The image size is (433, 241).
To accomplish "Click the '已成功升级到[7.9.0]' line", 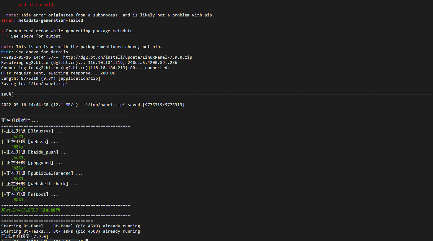I will pos(25,236).
